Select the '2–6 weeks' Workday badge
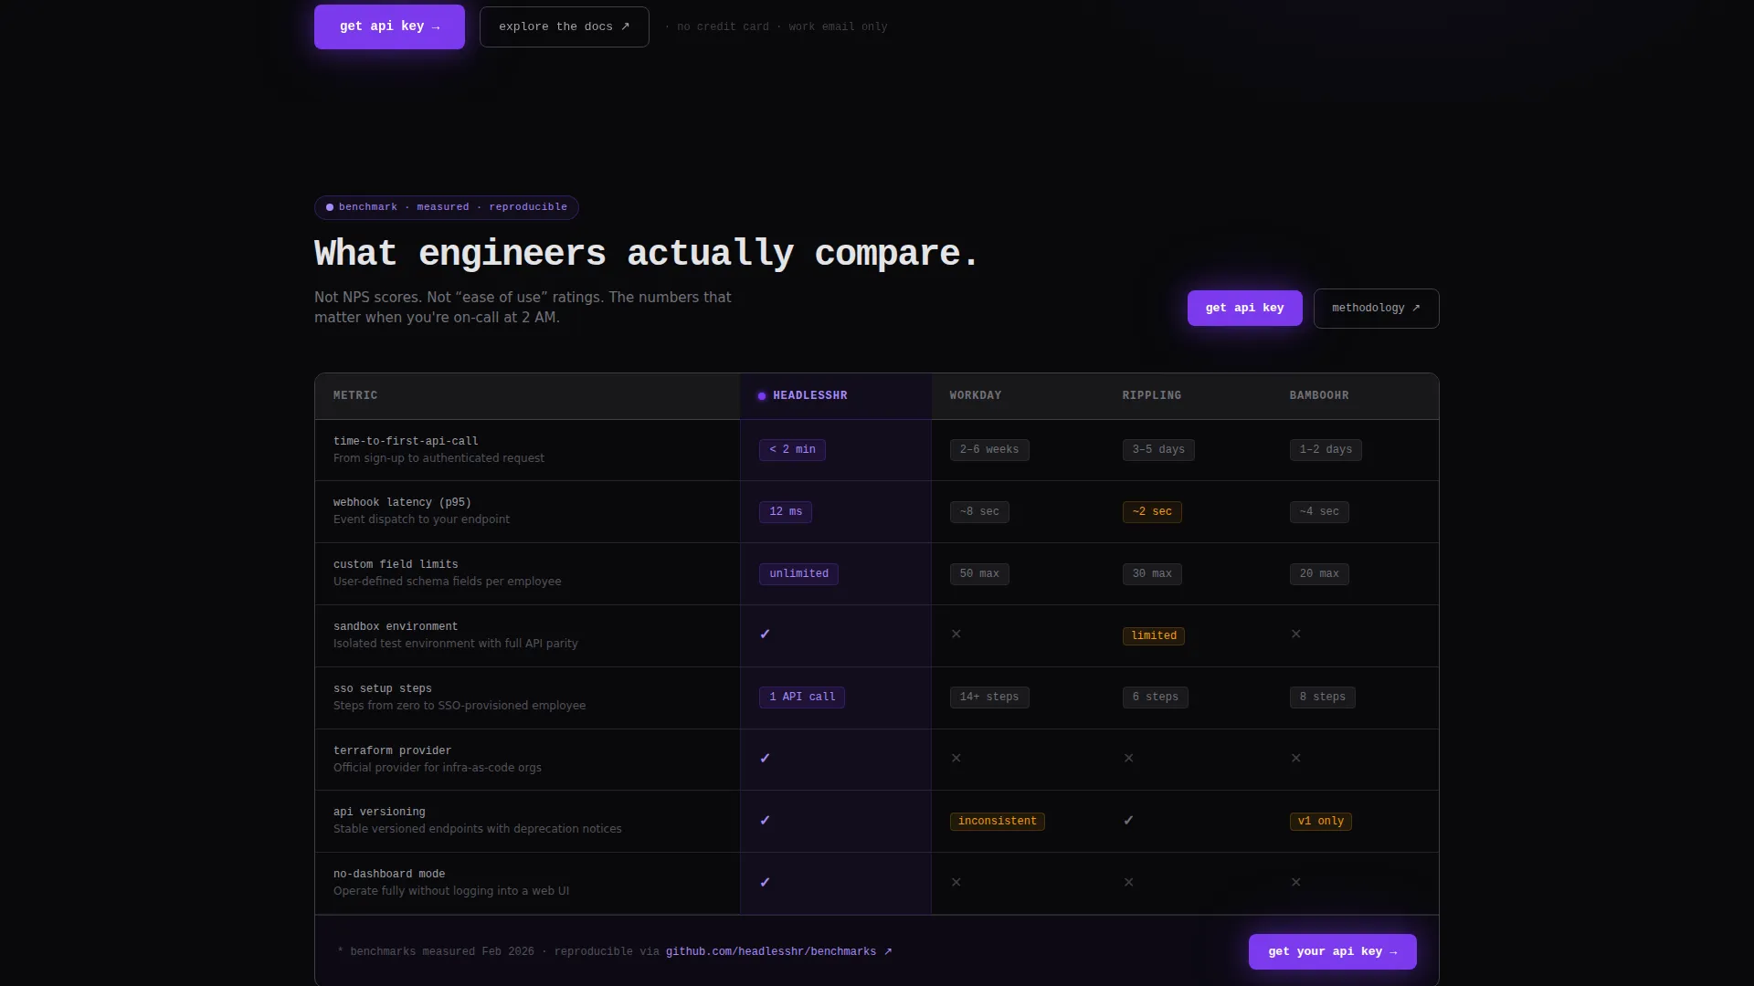This screenshot has width=1754, height=986. pyautogui.click(x=989, y=450)
